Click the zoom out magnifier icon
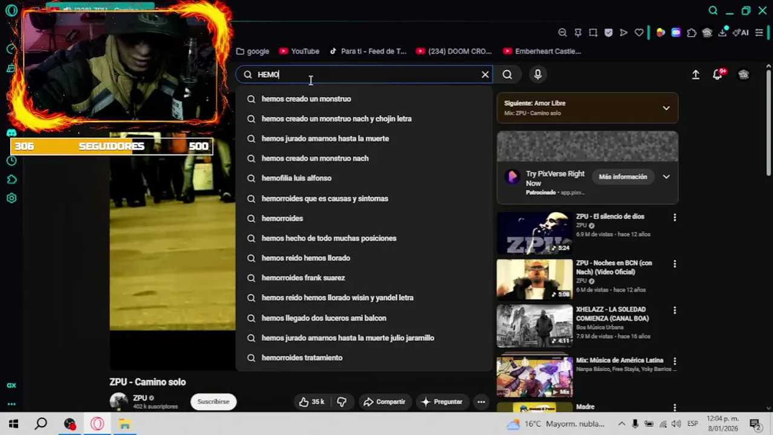Viewport: 773px width, 435px height. 563,33
